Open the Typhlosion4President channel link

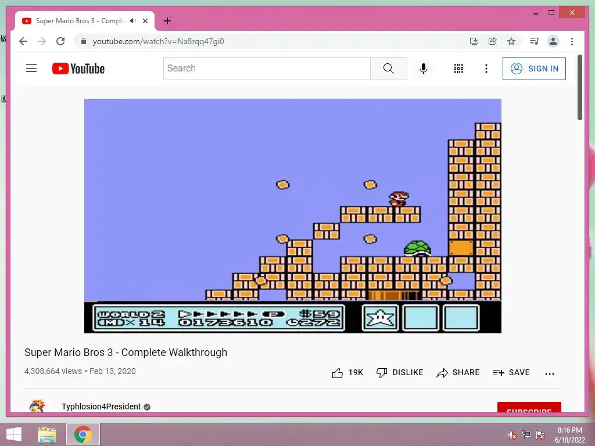(101, 407)
